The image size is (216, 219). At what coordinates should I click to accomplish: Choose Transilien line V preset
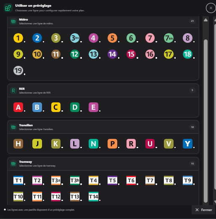point(169,143)
